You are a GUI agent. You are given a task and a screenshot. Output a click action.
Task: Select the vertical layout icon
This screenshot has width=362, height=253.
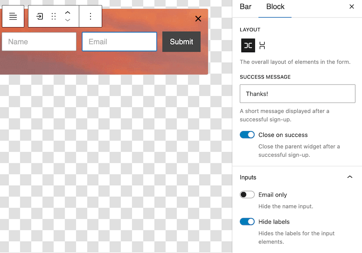click(x=262, y=45)
